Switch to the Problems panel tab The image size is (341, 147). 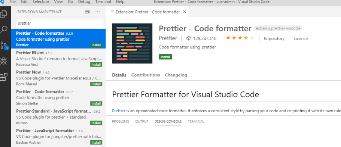click(121, 121)
